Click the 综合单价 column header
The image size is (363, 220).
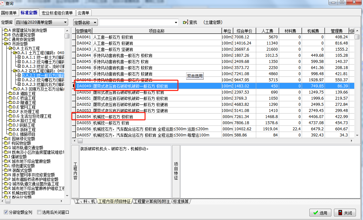pos(244,31)
